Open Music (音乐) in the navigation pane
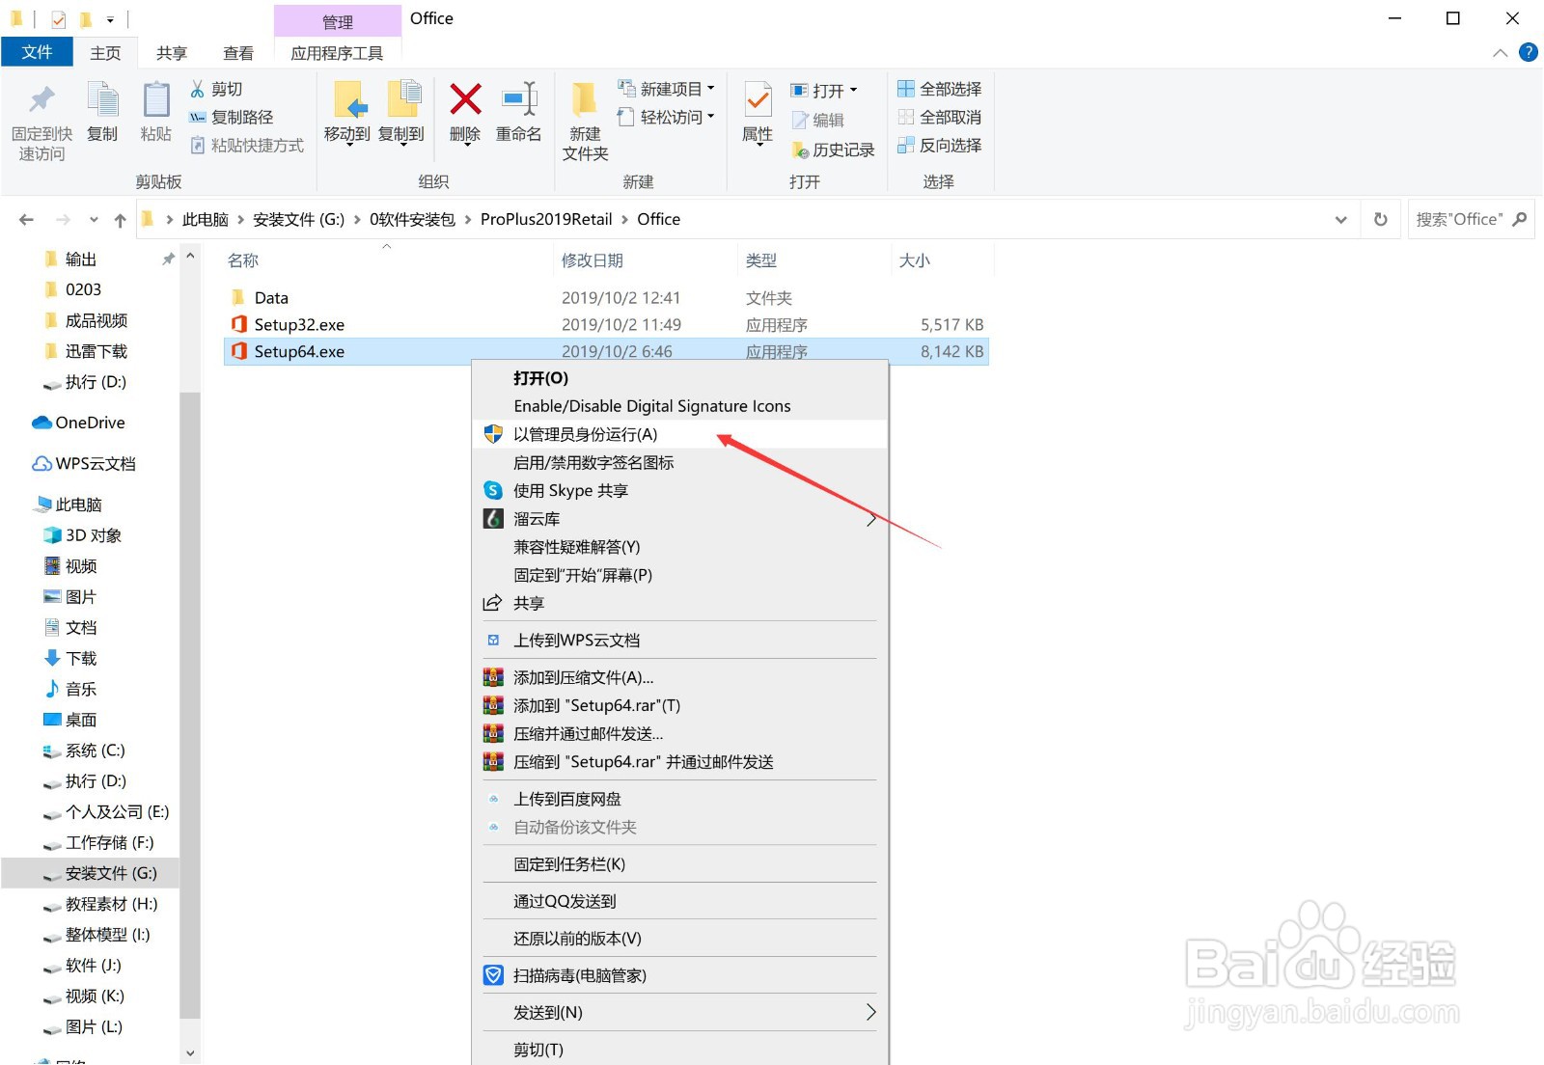The width and height of the screenshot is (1544, 1065). [70, 689]
